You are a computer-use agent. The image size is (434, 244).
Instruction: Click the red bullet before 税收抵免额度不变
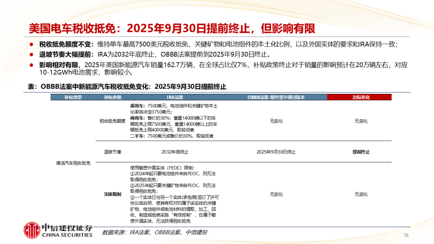(x=31, y=45)
